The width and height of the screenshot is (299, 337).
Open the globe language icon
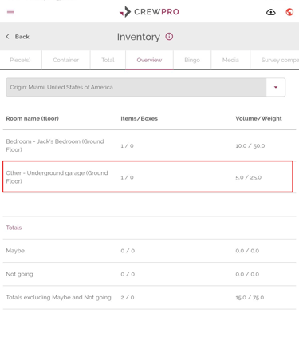pos(289,12)
